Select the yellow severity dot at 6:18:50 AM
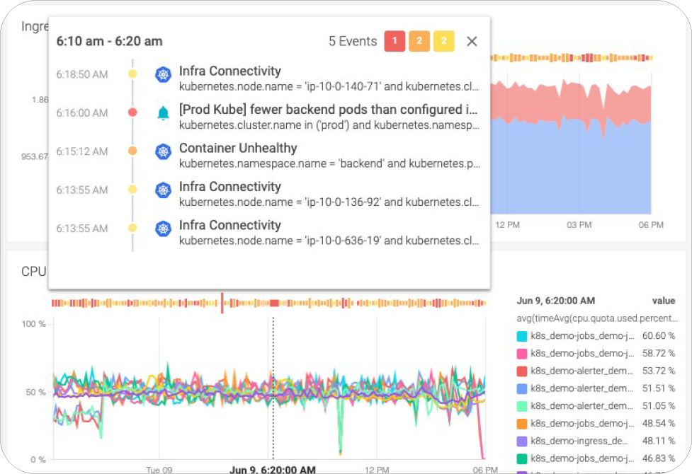692x474 pixels. click(x=132, y=74)
